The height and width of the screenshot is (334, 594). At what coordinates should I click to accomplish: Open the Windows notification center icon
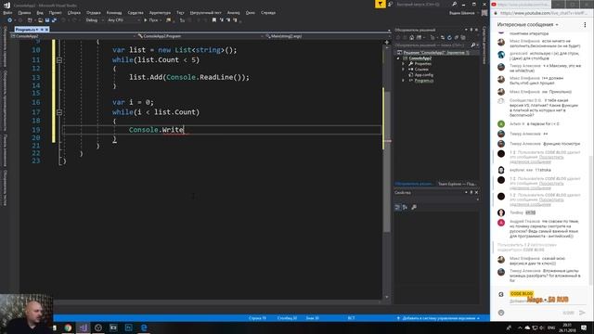584,328
